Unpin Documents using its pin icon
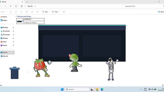Image resolution: width=164 pixels, height=92 pixels. [13, 35]
